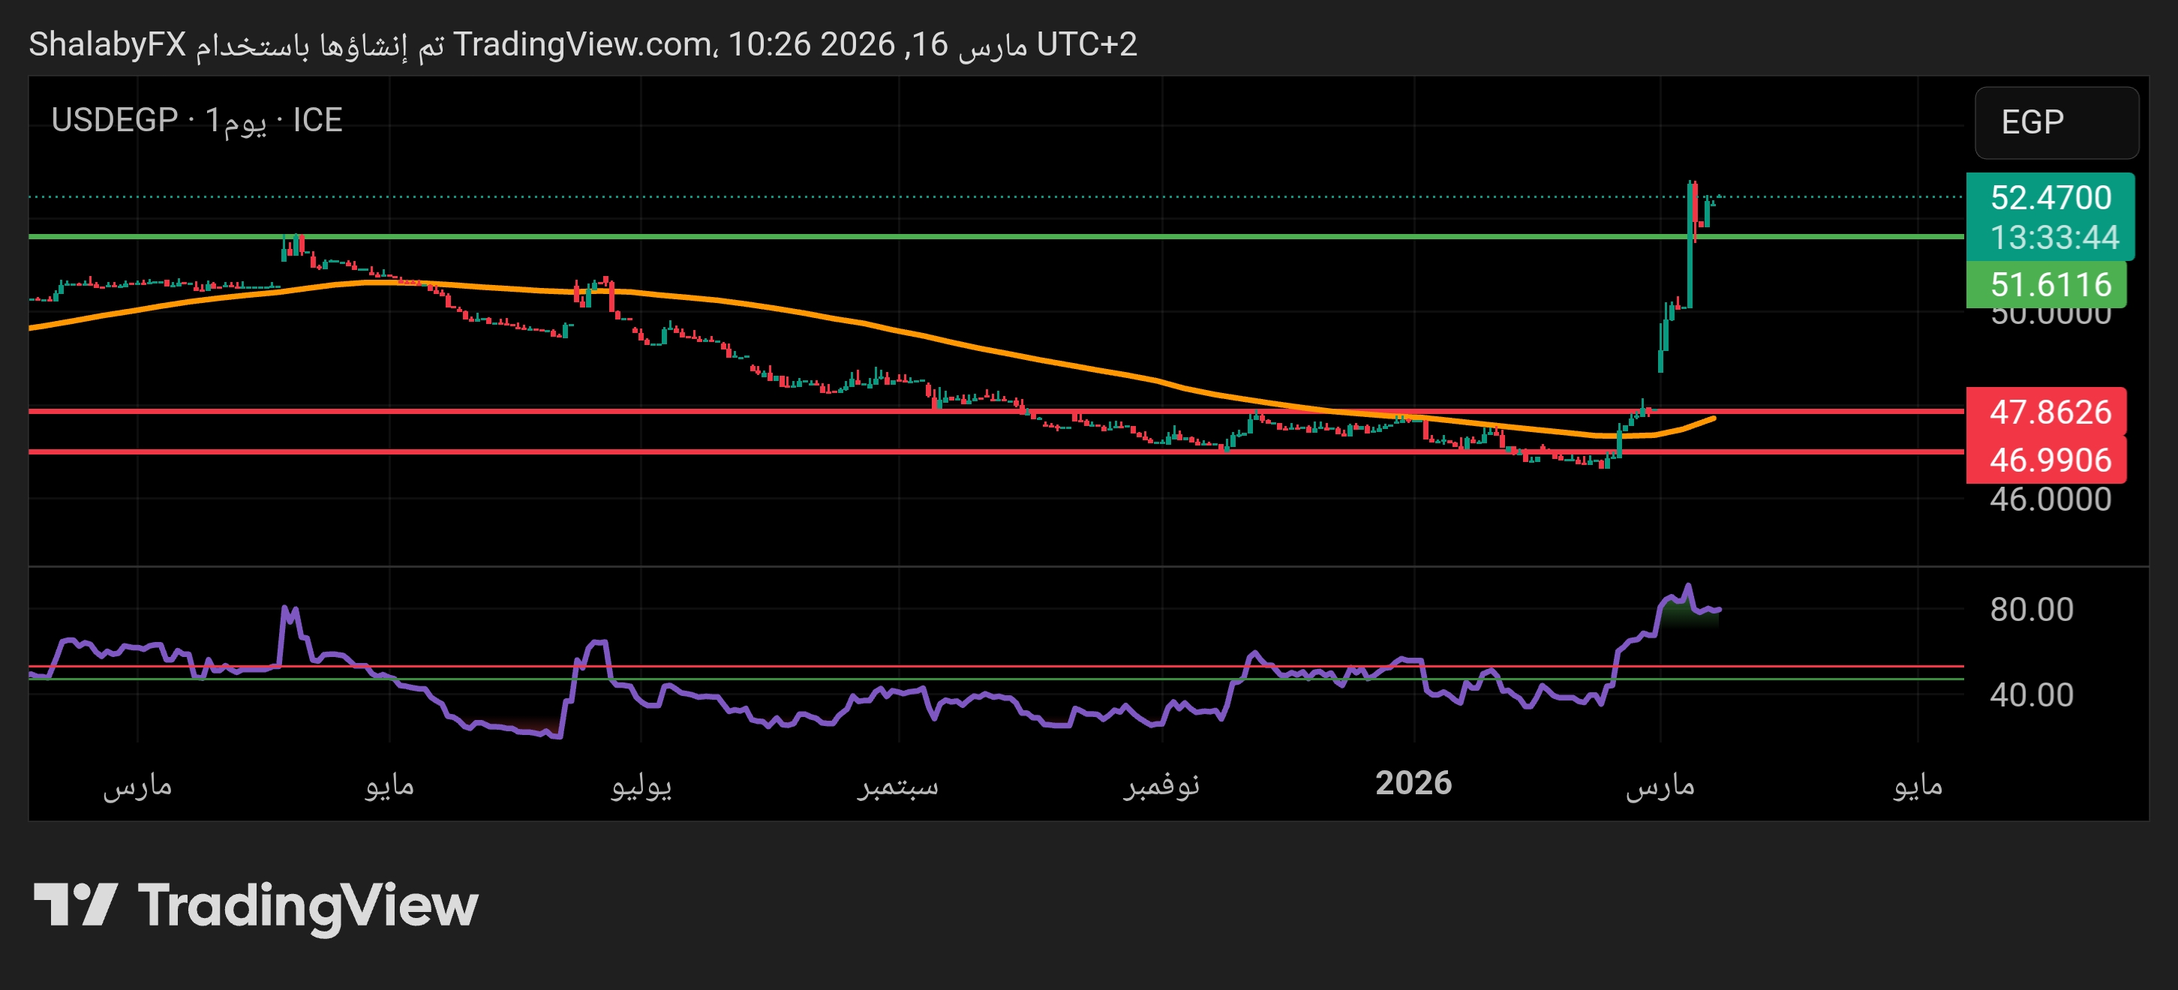Click the red 47.8626 price label
2178x990 pixels.
[2050, 412]
